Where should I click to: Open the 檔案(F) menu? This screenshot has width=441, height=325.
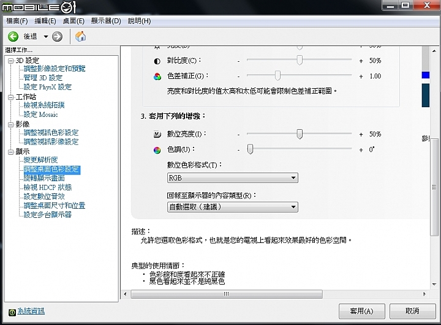click(x=17, y=21)
